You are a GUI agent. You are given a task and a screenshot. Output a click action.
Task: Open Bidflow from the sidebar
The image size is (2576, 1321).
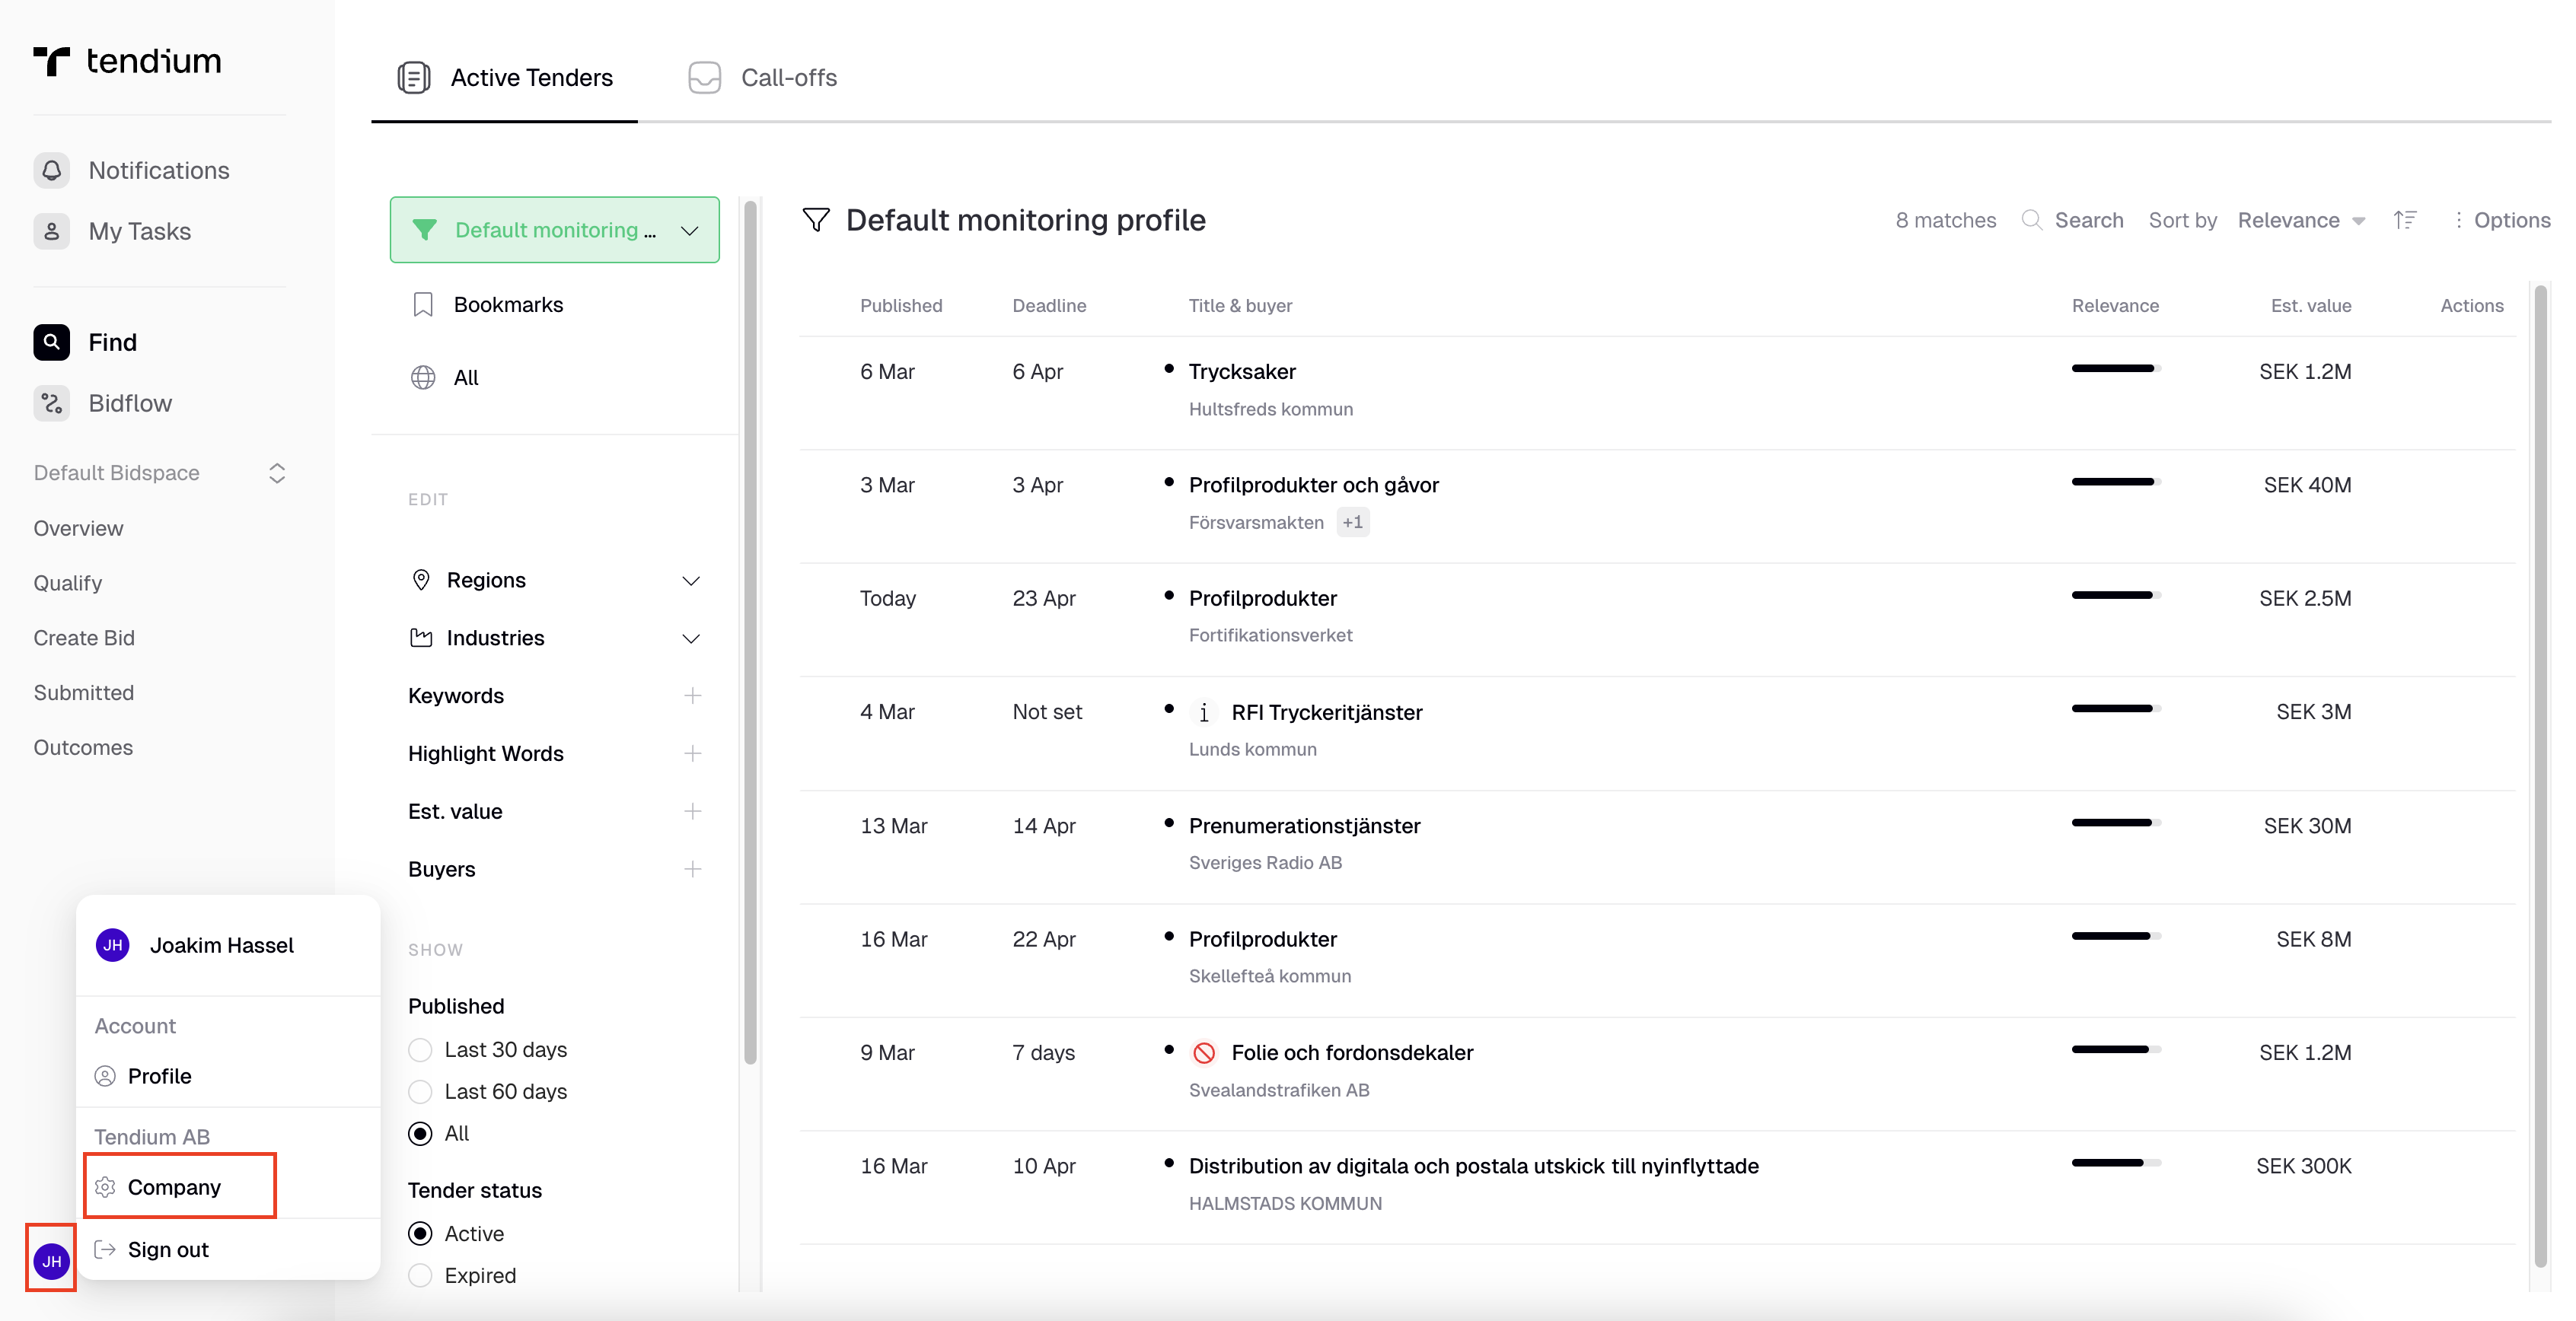[x=130, y=403]
